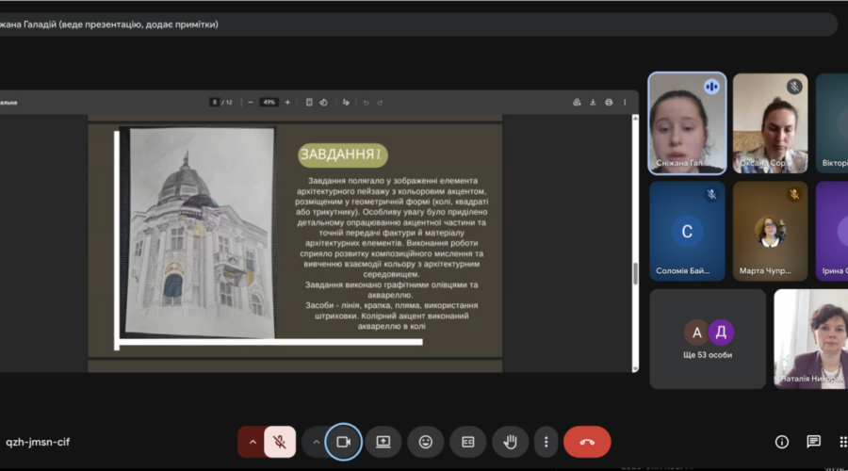Screen dimensions: 848x471
Task: Click the PDF scrollbar down arrow
Action: 635,368
